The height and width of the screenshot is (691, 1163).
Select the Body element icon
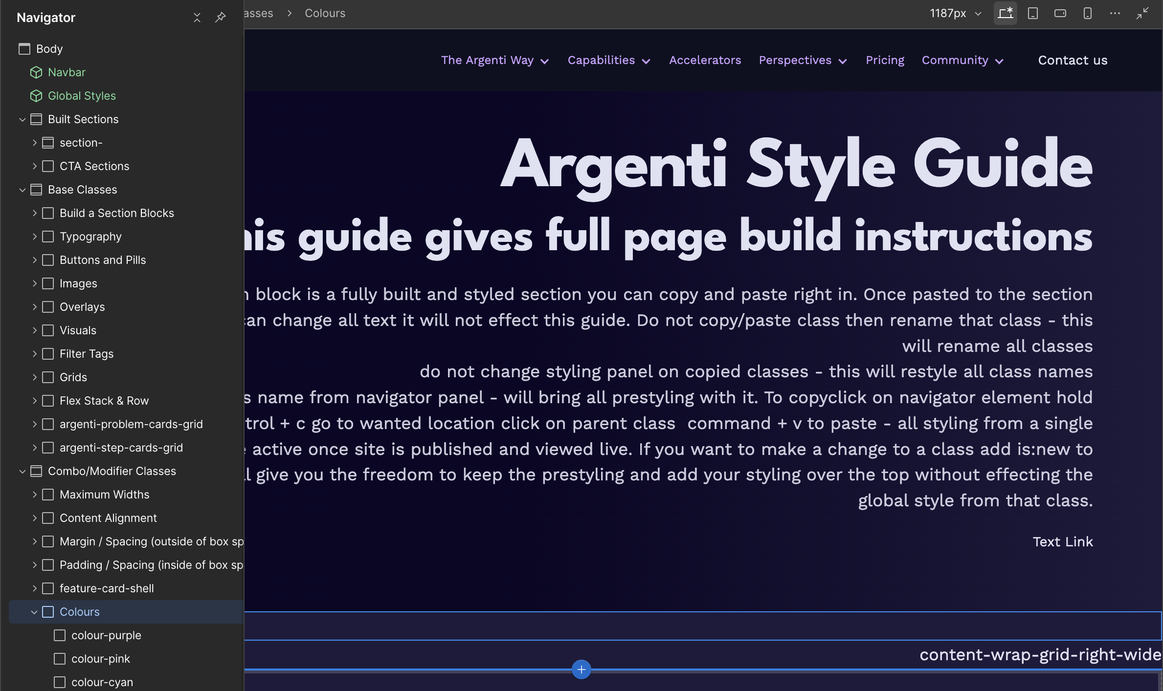click(x=24, y=49)
